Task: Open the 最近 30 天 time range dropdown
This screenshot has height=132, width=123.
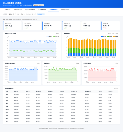Action: click(12, 14)
